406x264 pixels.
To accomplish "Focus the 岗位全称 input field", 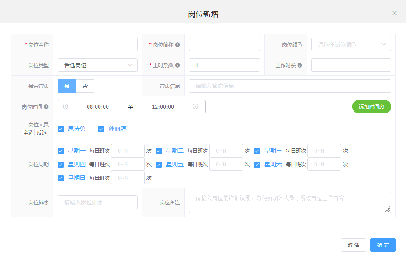I will point(97,44).
